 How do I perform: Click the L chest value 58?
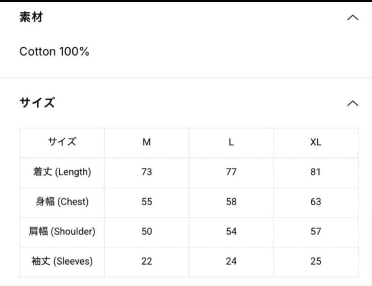(231, 201)
